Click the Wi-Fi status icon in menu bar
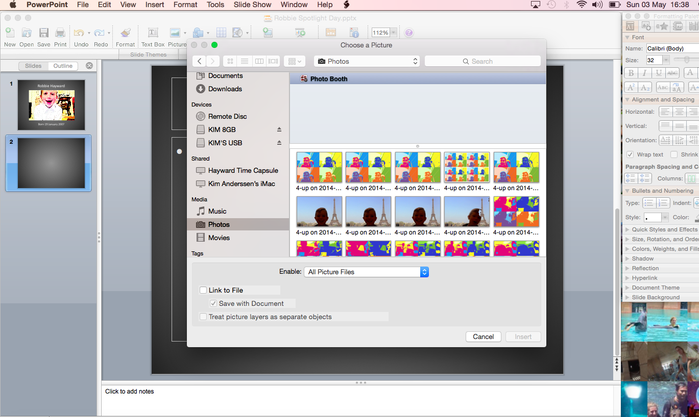This screenshot has width=699, height=417. (x=582, y=5)
